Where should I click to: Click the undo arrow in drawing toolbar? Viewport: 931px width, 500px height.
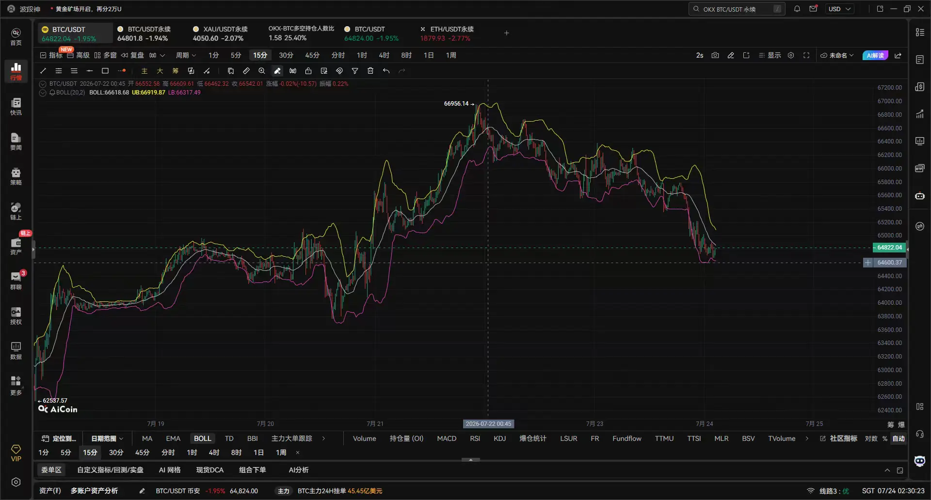(x=386, y=71)
